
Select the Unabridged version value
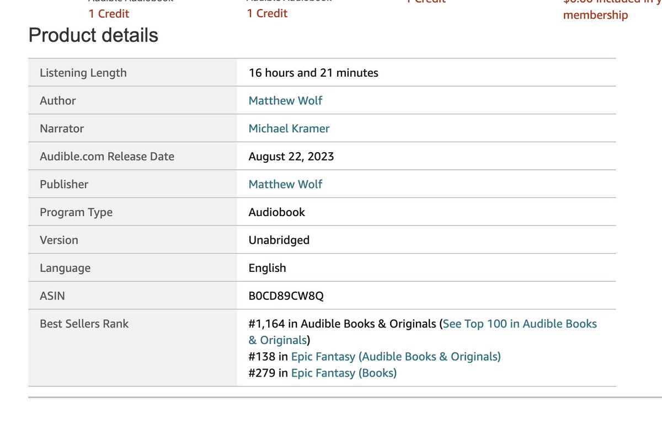click(279, 240)
